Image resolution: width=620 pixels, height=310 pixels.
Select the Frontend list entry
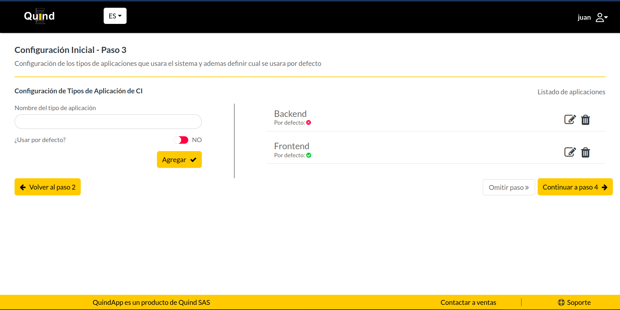point(292,146)
